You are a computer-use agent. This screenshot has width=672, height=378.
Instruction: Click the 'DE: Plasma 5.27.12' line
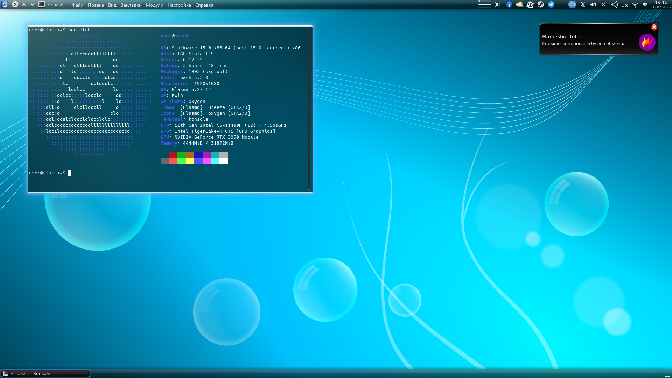coord(186,90)
